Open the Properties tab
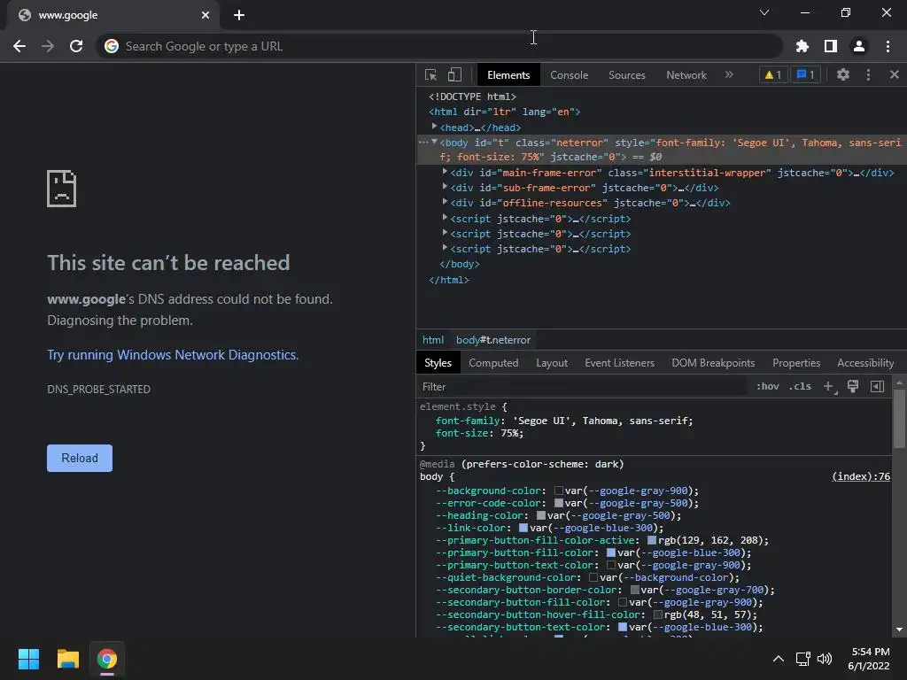The width and height of the screenshot is (907, 680). pos(796,363)
